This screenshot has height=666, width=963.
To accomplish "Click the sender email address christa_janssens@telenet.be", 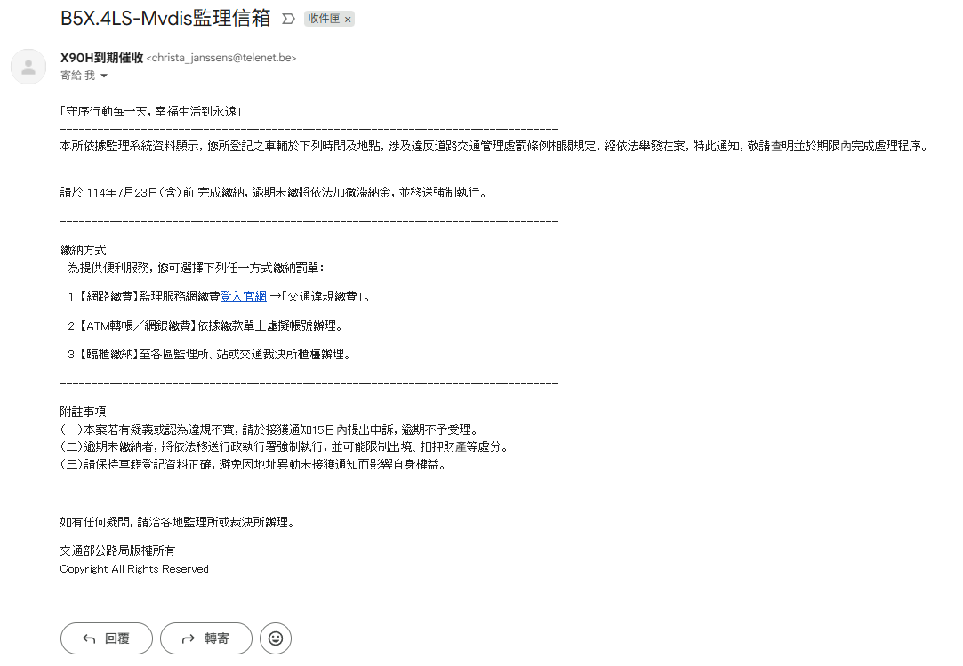I will [221, 58].
